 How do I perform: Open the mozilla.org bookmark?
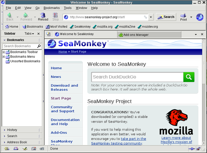(x=102, y=27)
